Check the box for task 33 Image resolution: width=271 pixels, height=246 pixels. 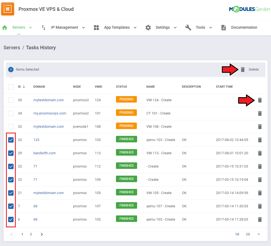(11, 127)
